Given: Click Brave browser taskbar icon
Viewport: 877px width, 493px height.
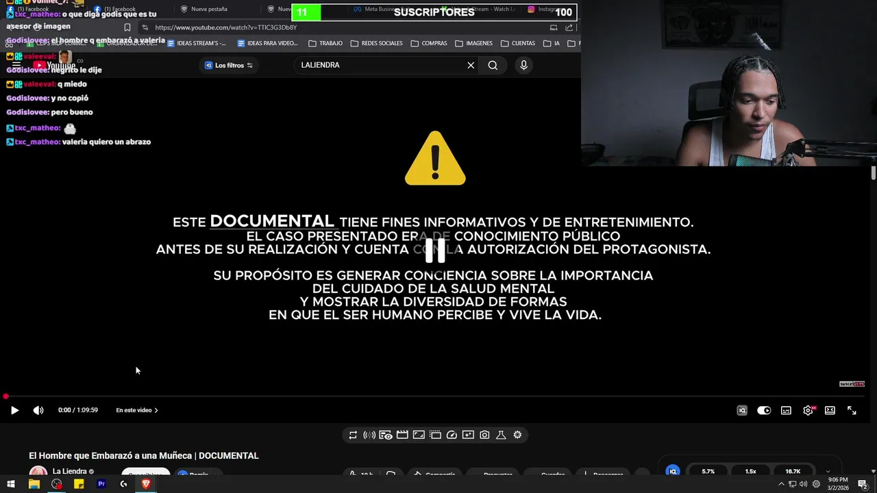Looking at the screenshot, I should pos(146,484).
